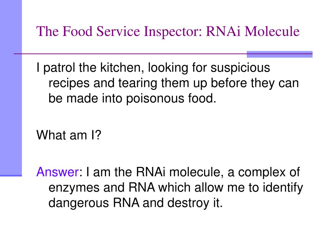Click the blue accent rectangle under the title

click(280, 54)
